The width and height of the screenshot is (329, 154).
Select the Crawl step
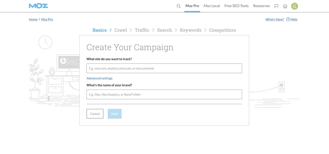point(121,30)
